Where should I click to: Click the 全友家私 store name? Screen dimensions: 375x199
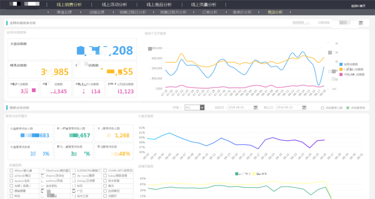tap(51, 186)
